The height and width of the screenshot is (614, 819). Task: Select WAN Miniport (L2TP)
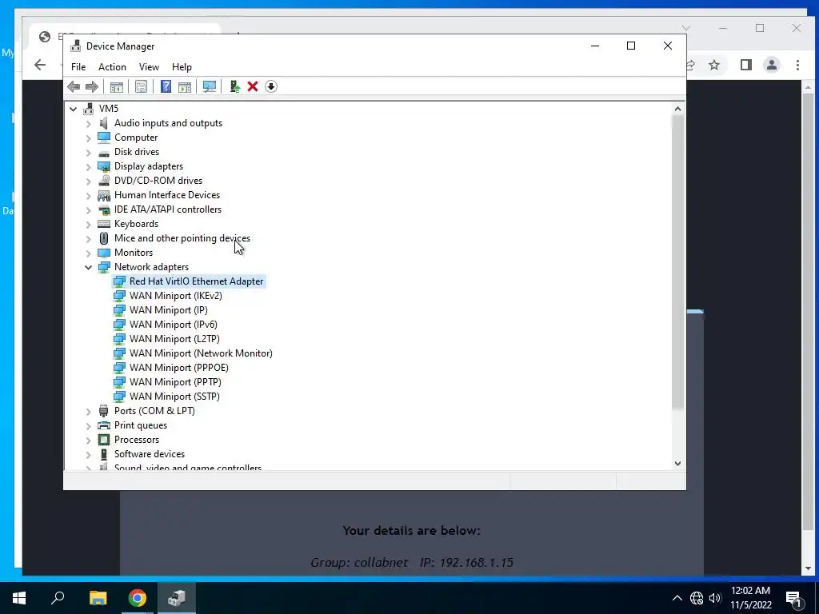pos(174,339)
